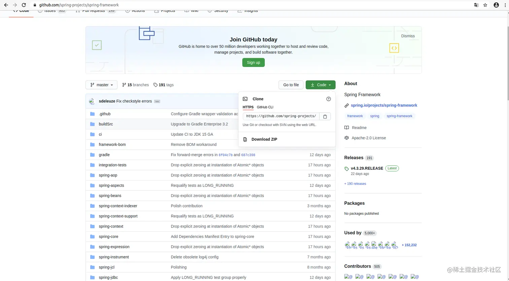Click the Readme book icon
509x281 pixels.
click(x=346, y=128)
